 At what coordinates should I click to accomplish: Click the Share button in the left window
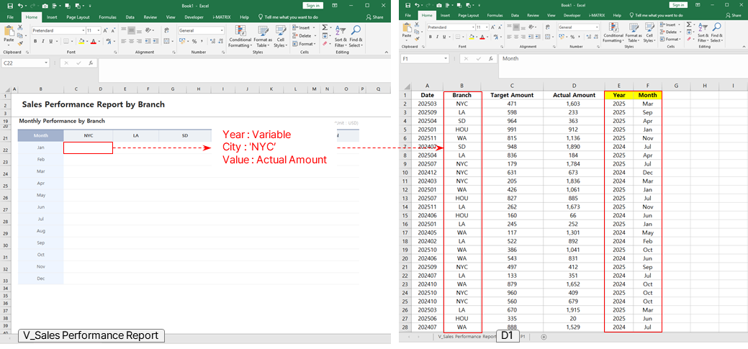pos(374,17)
